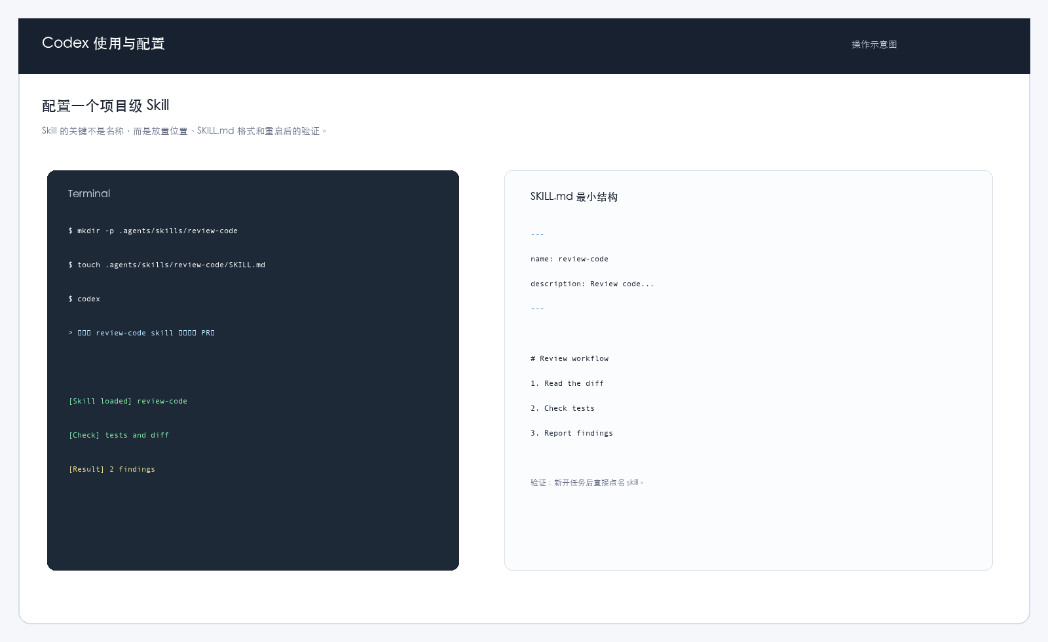Image resolution: width=1048 pixels, height=642 pixels.
Task: Click the "$ codex" command line
Action: [84, 299]
